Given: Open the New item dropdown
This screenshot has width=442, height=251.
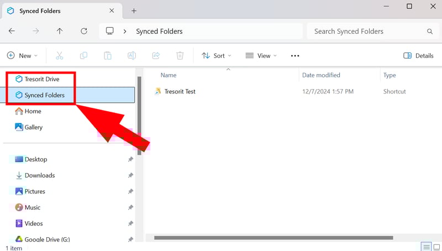Looking at the screenshot, I should [x=22, y=55].
